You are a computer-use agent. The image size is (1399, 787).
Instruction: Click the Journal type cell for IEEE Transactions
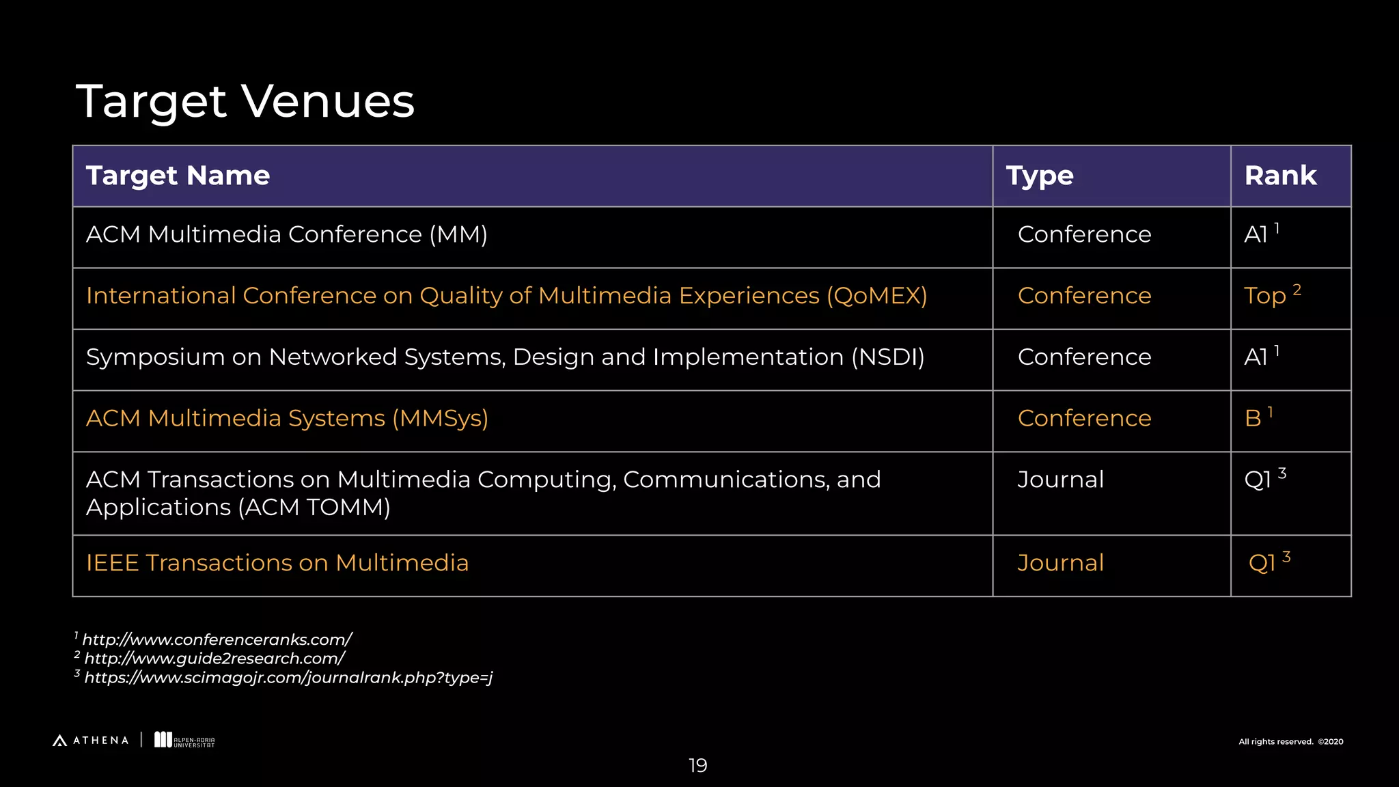click(1060, 563)
